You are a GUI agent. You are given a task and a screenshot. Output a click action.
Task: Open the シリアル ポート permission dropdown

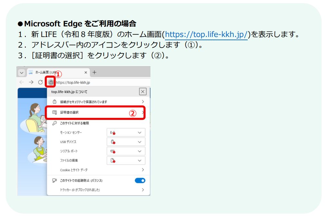[x=126, y=151]
